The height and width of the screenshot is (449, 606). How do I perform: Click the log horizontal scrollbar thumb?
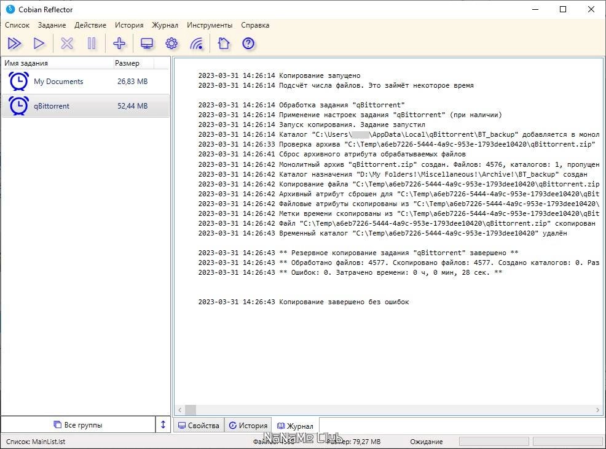(x=191, y=410)
